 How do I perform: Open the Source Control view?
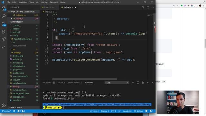pyautogui.click(x=4, y=24)
